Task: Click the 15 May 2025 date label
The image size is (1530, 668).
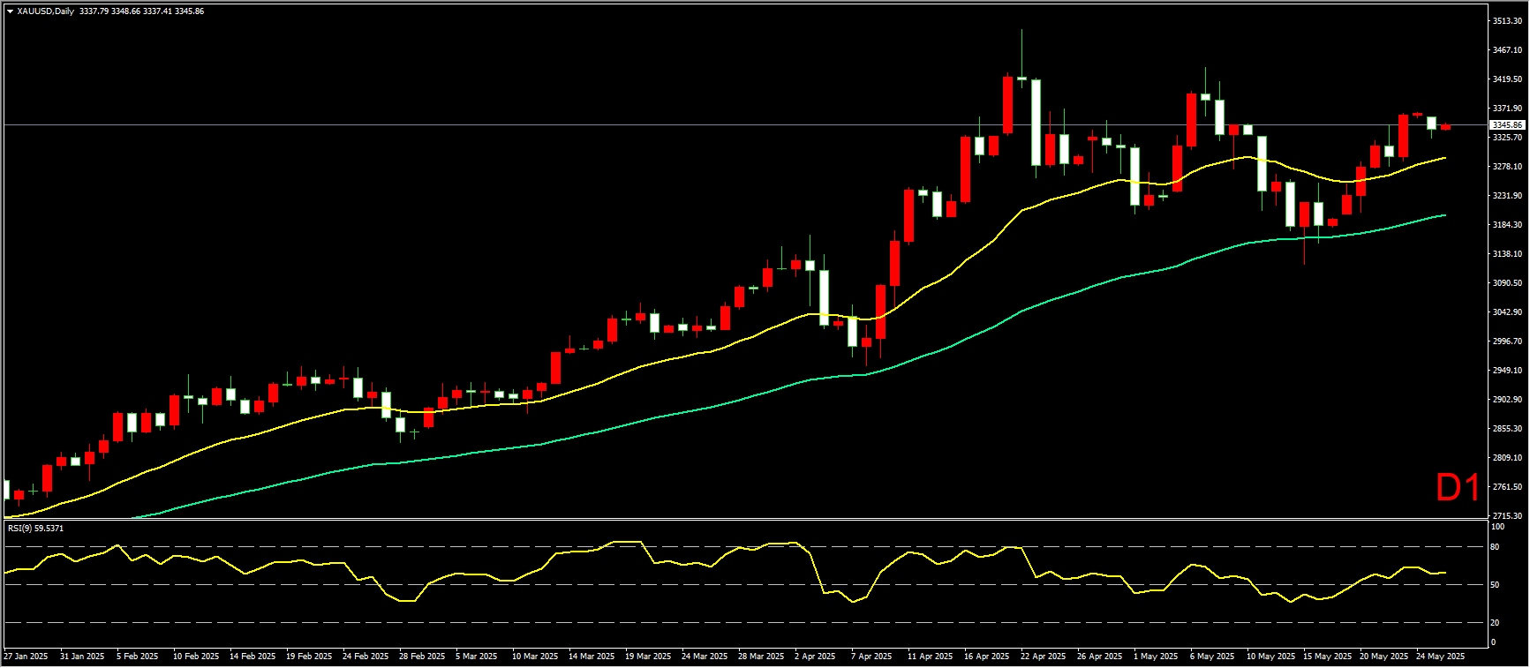Action: 1328,657
